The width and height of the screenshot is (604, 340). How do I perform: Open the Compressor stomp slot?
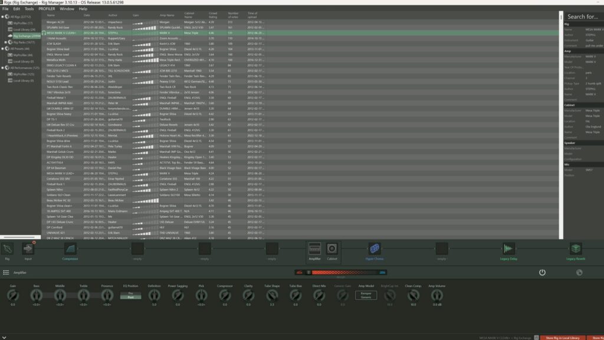70,249
